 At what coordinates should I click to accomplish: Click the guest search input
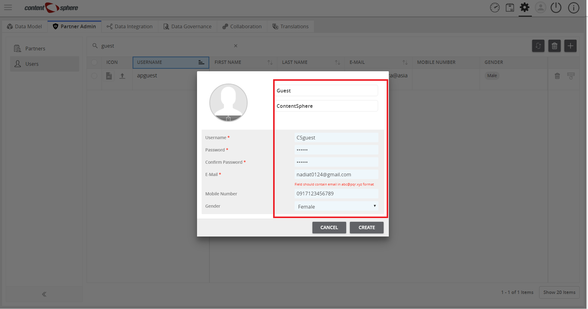pos(166,46)
